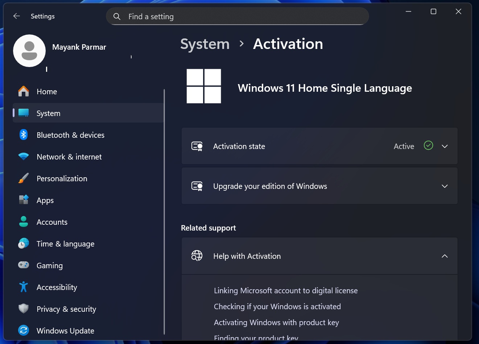Open Personalization settings
Image resolution: width=479 pixels, height=344 pixels.
click(62, 178)
